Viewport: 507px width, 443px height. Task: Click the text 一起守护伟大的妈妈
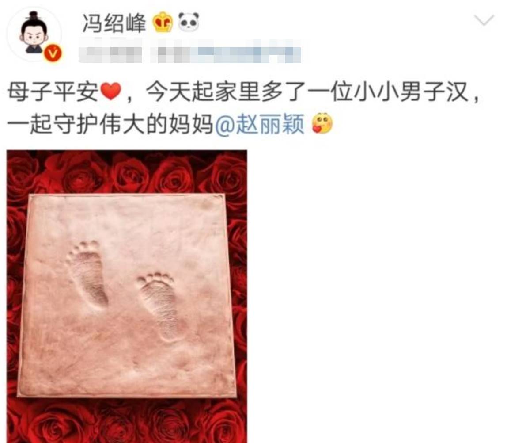point(110,124)
